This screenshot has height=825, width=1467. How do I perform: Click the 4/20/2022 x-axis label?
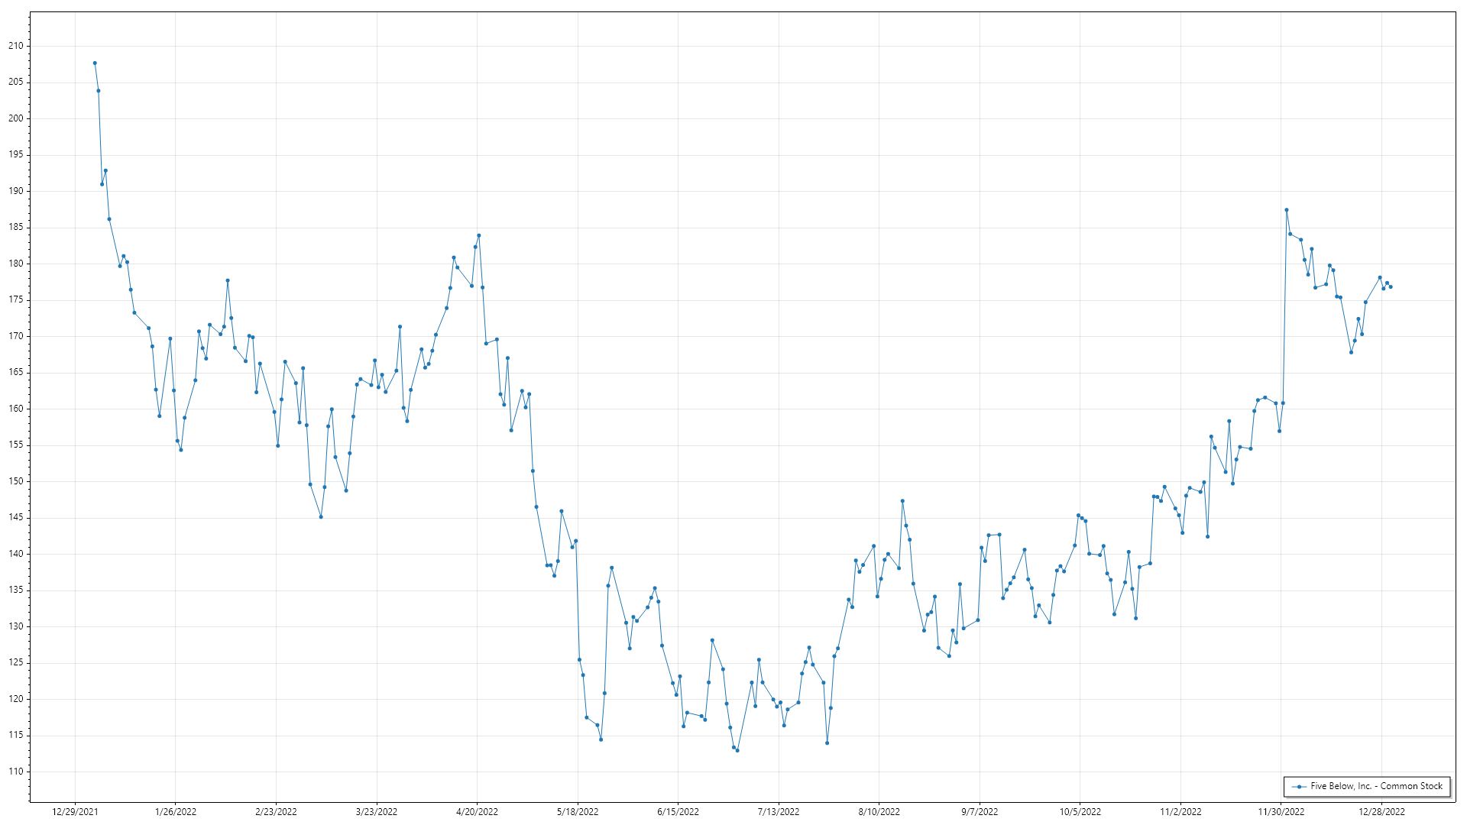pos(477,812)
